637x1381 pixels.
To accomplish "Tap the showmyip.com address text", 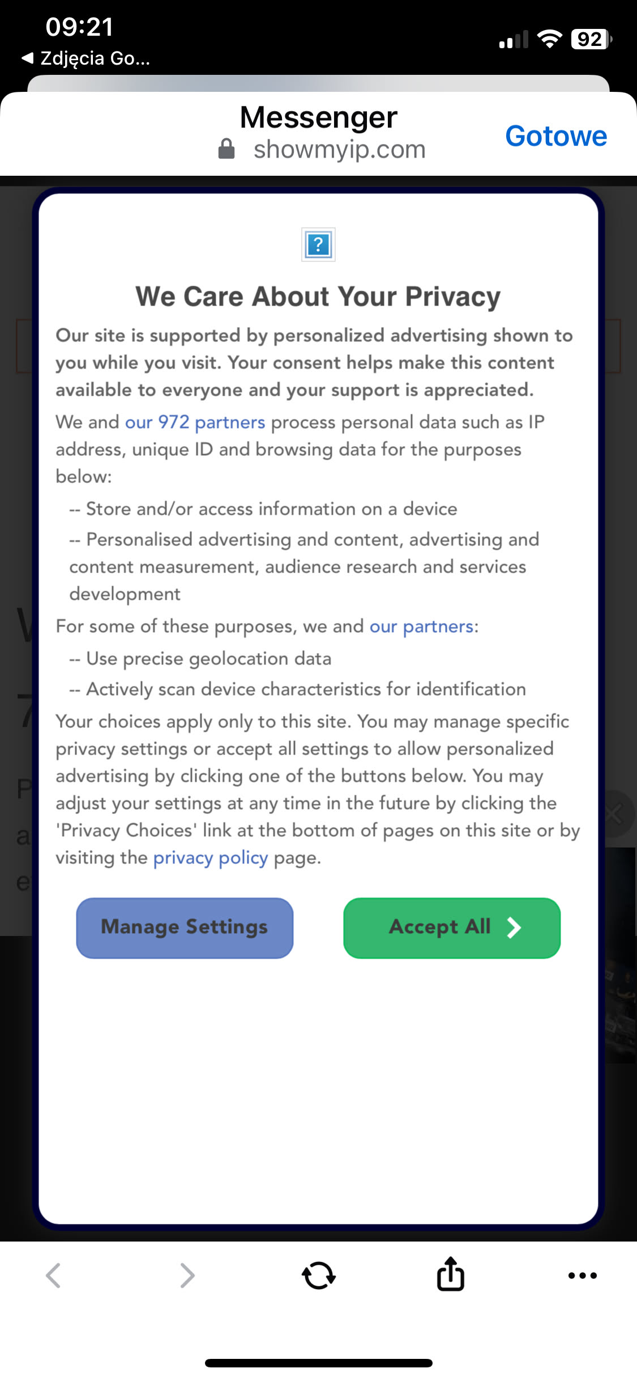I will pyautogui.click(x=339, y=150).
